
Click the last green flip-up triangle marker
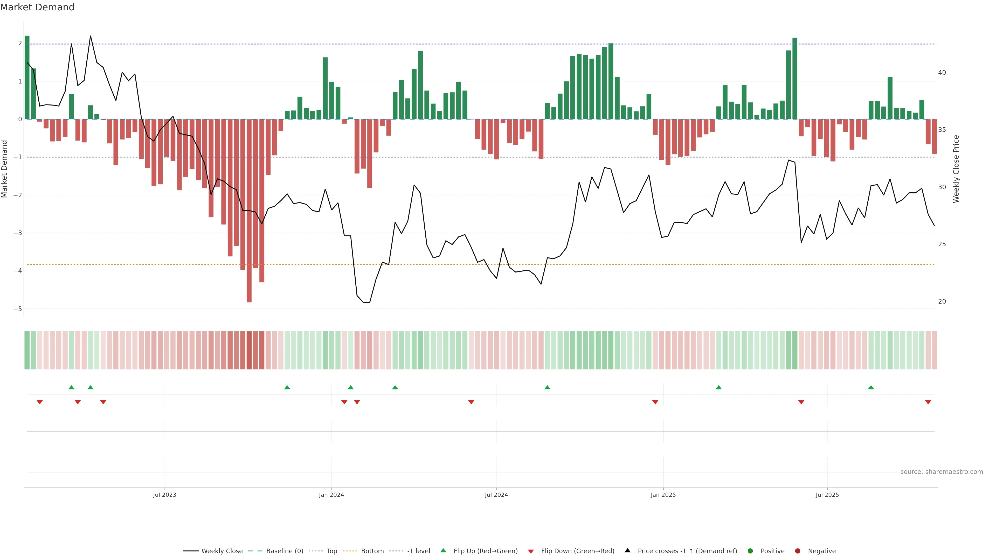click(871, 388)
